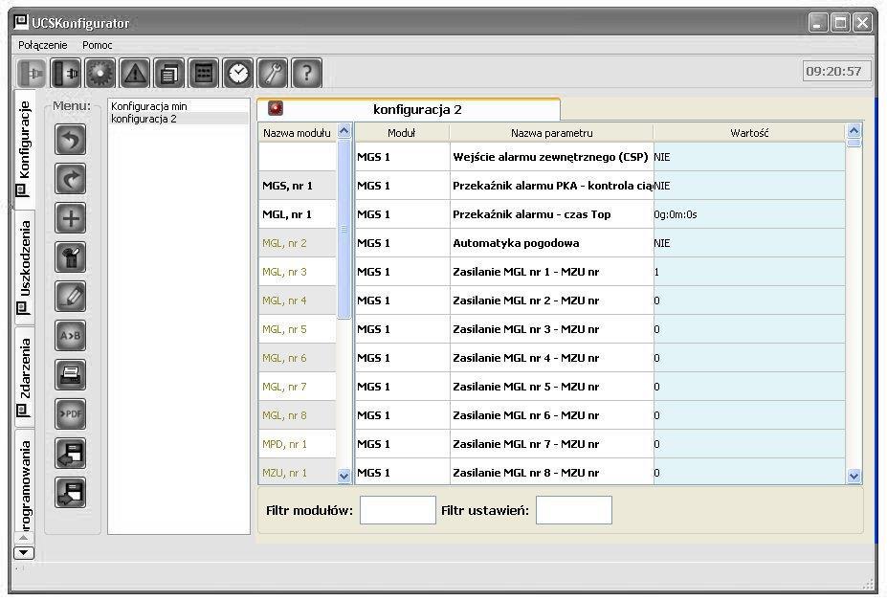Screen dimensions: 887x601
Task: Click the import from disk icon
Action: pyautogui.click(x=71, y=454)
